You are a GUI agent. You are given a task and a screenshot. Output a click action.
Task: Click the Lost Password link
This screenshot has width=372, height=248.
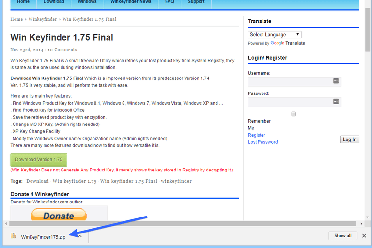(x=263, y=142)
